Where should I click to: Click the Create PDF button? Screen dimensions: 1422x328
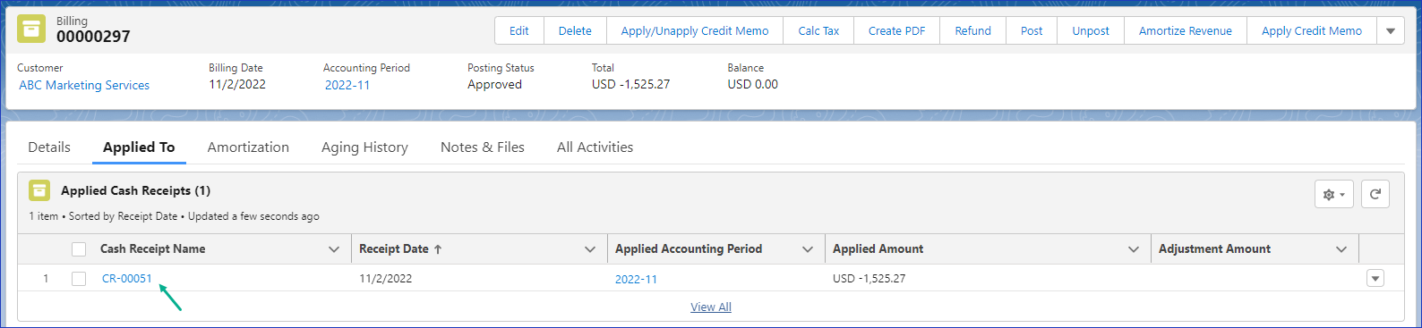pyautogui.click(x=896, y=30)
